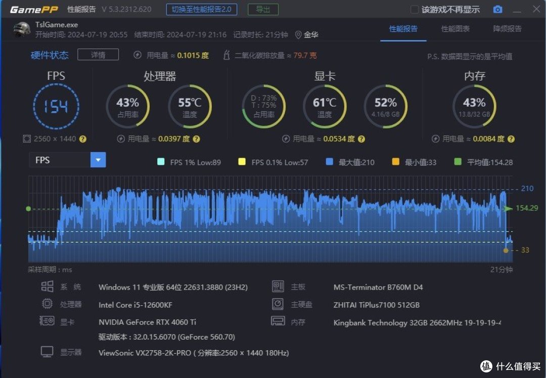Click the 切换至性能报告2.0 button
The height and width of the screenshot is (378, 546).
[202, 10]
